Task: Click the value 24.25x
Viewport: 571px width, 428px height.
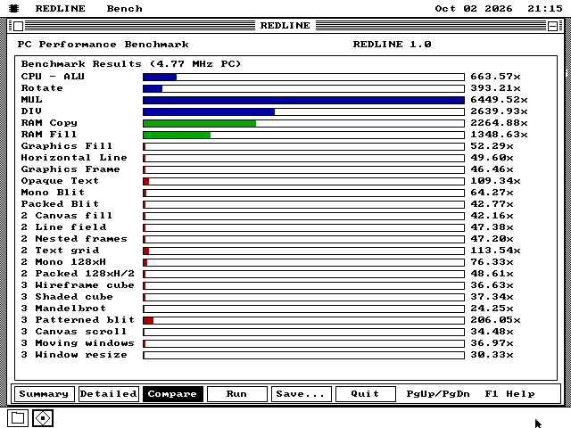Action: pos(492,309)
